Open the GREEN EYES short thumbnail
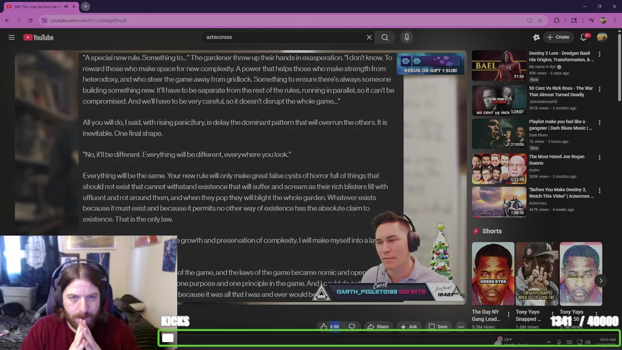Viewport: 622px width, 350px height. tap(493, 274)
